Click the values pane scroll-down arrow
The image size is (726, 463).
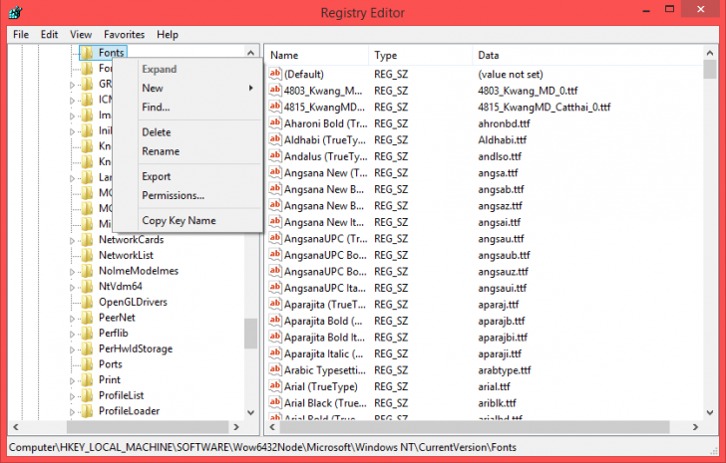point(710,412)
